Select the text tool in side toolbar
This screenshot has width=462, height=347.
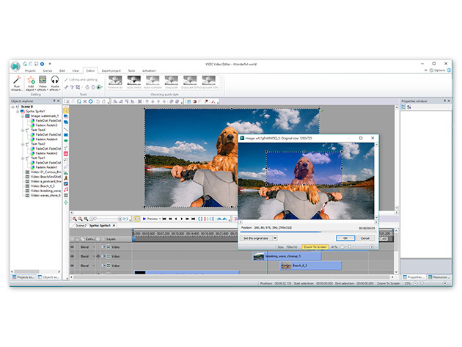[66, 147]
